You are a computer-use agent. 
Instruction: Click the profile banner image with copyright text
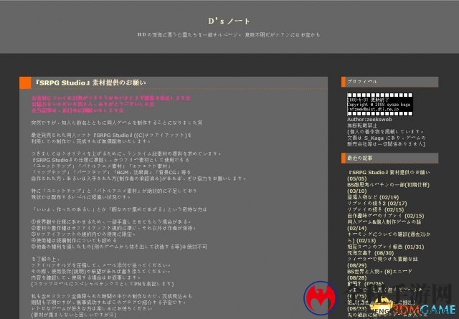379,105
